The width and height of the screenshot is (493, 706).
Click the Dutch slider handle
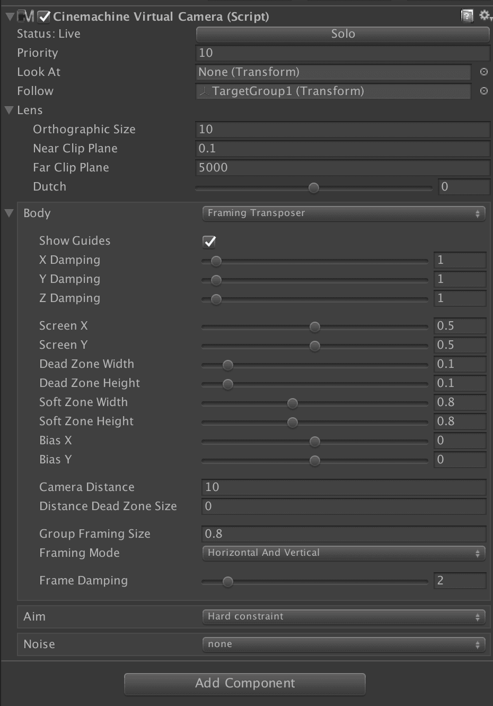click(x=314, y=188)
